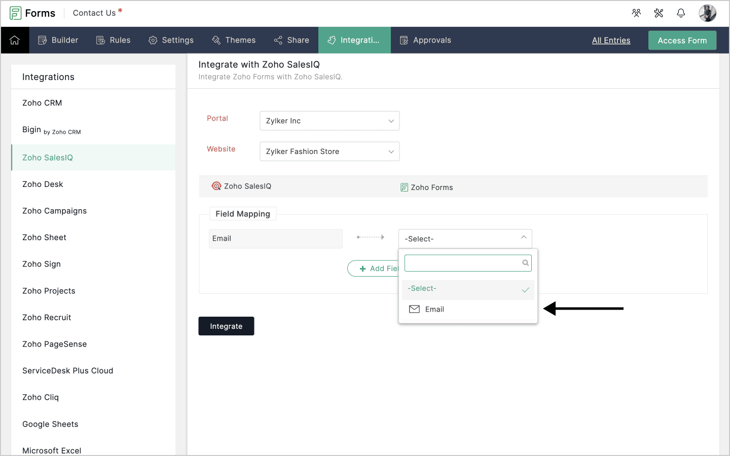Open the Approvals tab
The image size is (730, 456).
[x=425, y=40]
